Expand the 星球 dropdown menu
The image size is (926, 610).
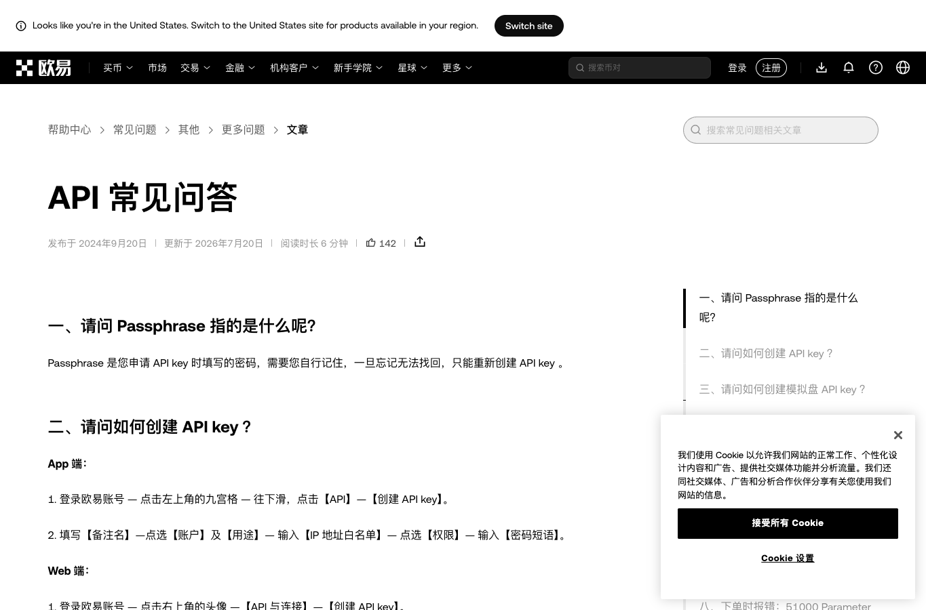pos(412,68)
